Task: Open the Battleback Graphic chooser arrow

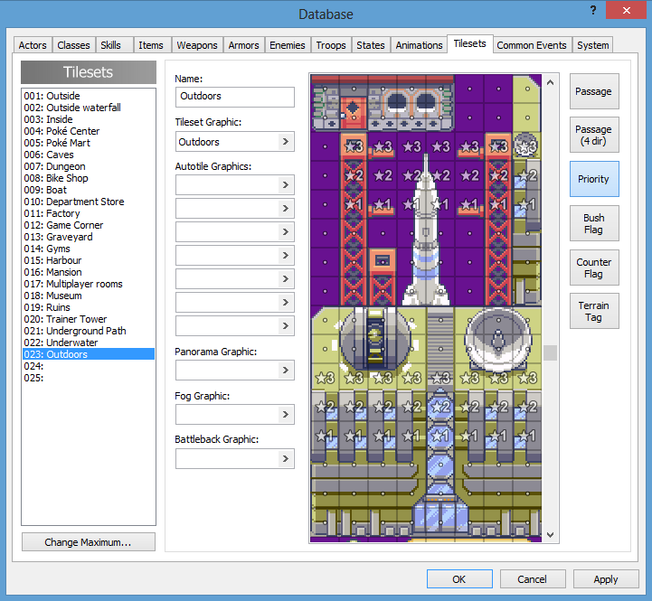Action: [x=286, y=459]
